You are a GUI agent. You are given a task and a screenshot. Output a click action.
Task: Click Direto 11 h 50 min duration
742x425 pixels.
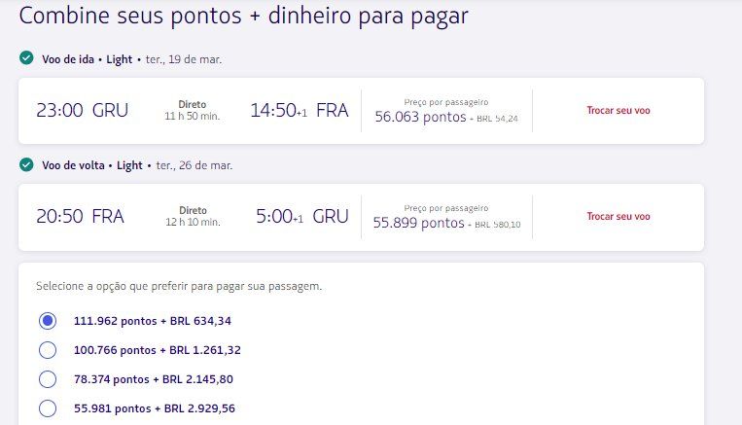tap(193, 110)
